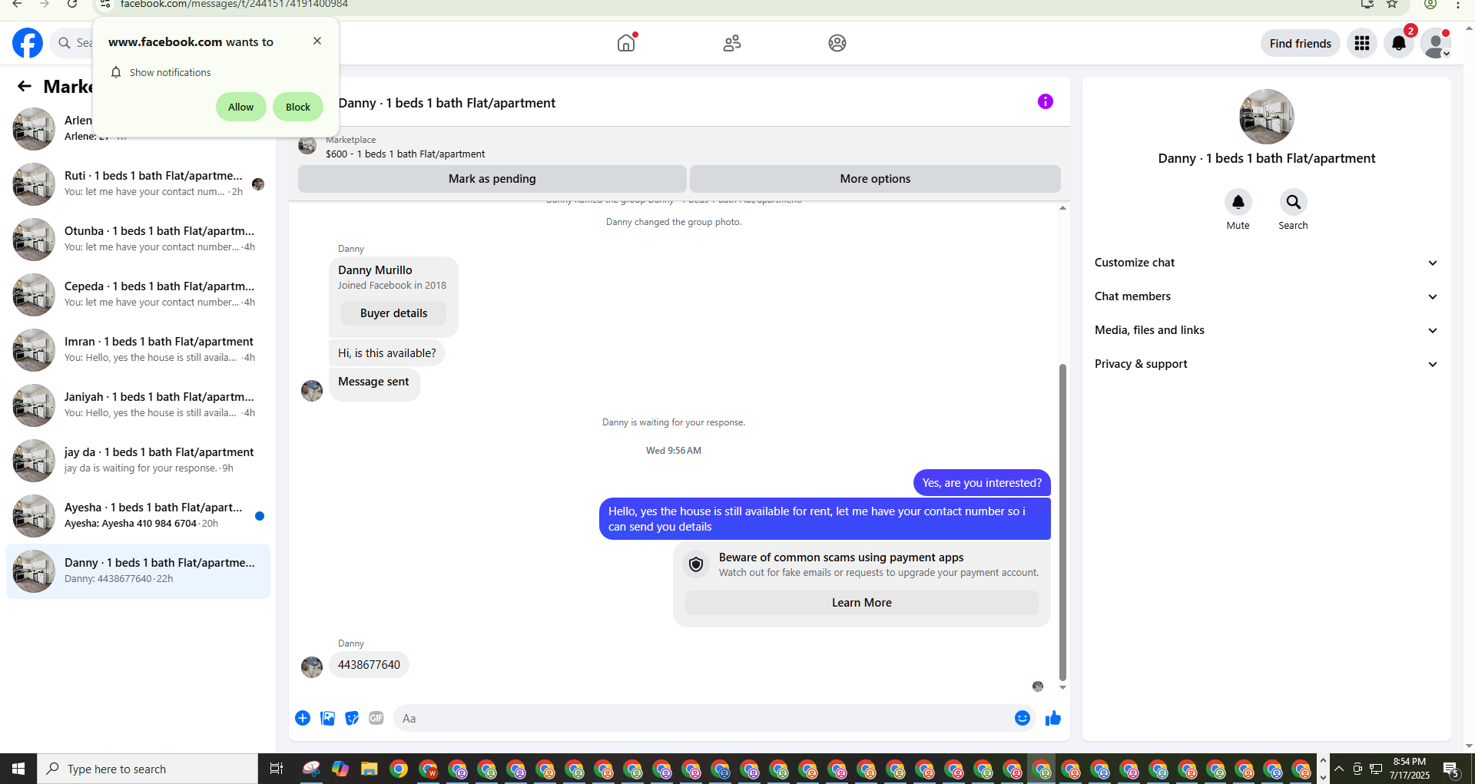Open Ruti conversation
Image resolution: width=1475 pixels, height=784 pixels.
(x=138, y=184)
